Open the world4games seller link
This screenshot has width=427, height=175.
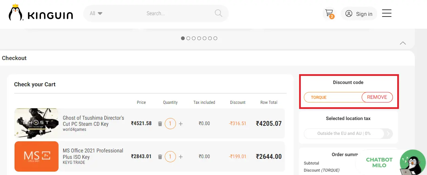74,129
